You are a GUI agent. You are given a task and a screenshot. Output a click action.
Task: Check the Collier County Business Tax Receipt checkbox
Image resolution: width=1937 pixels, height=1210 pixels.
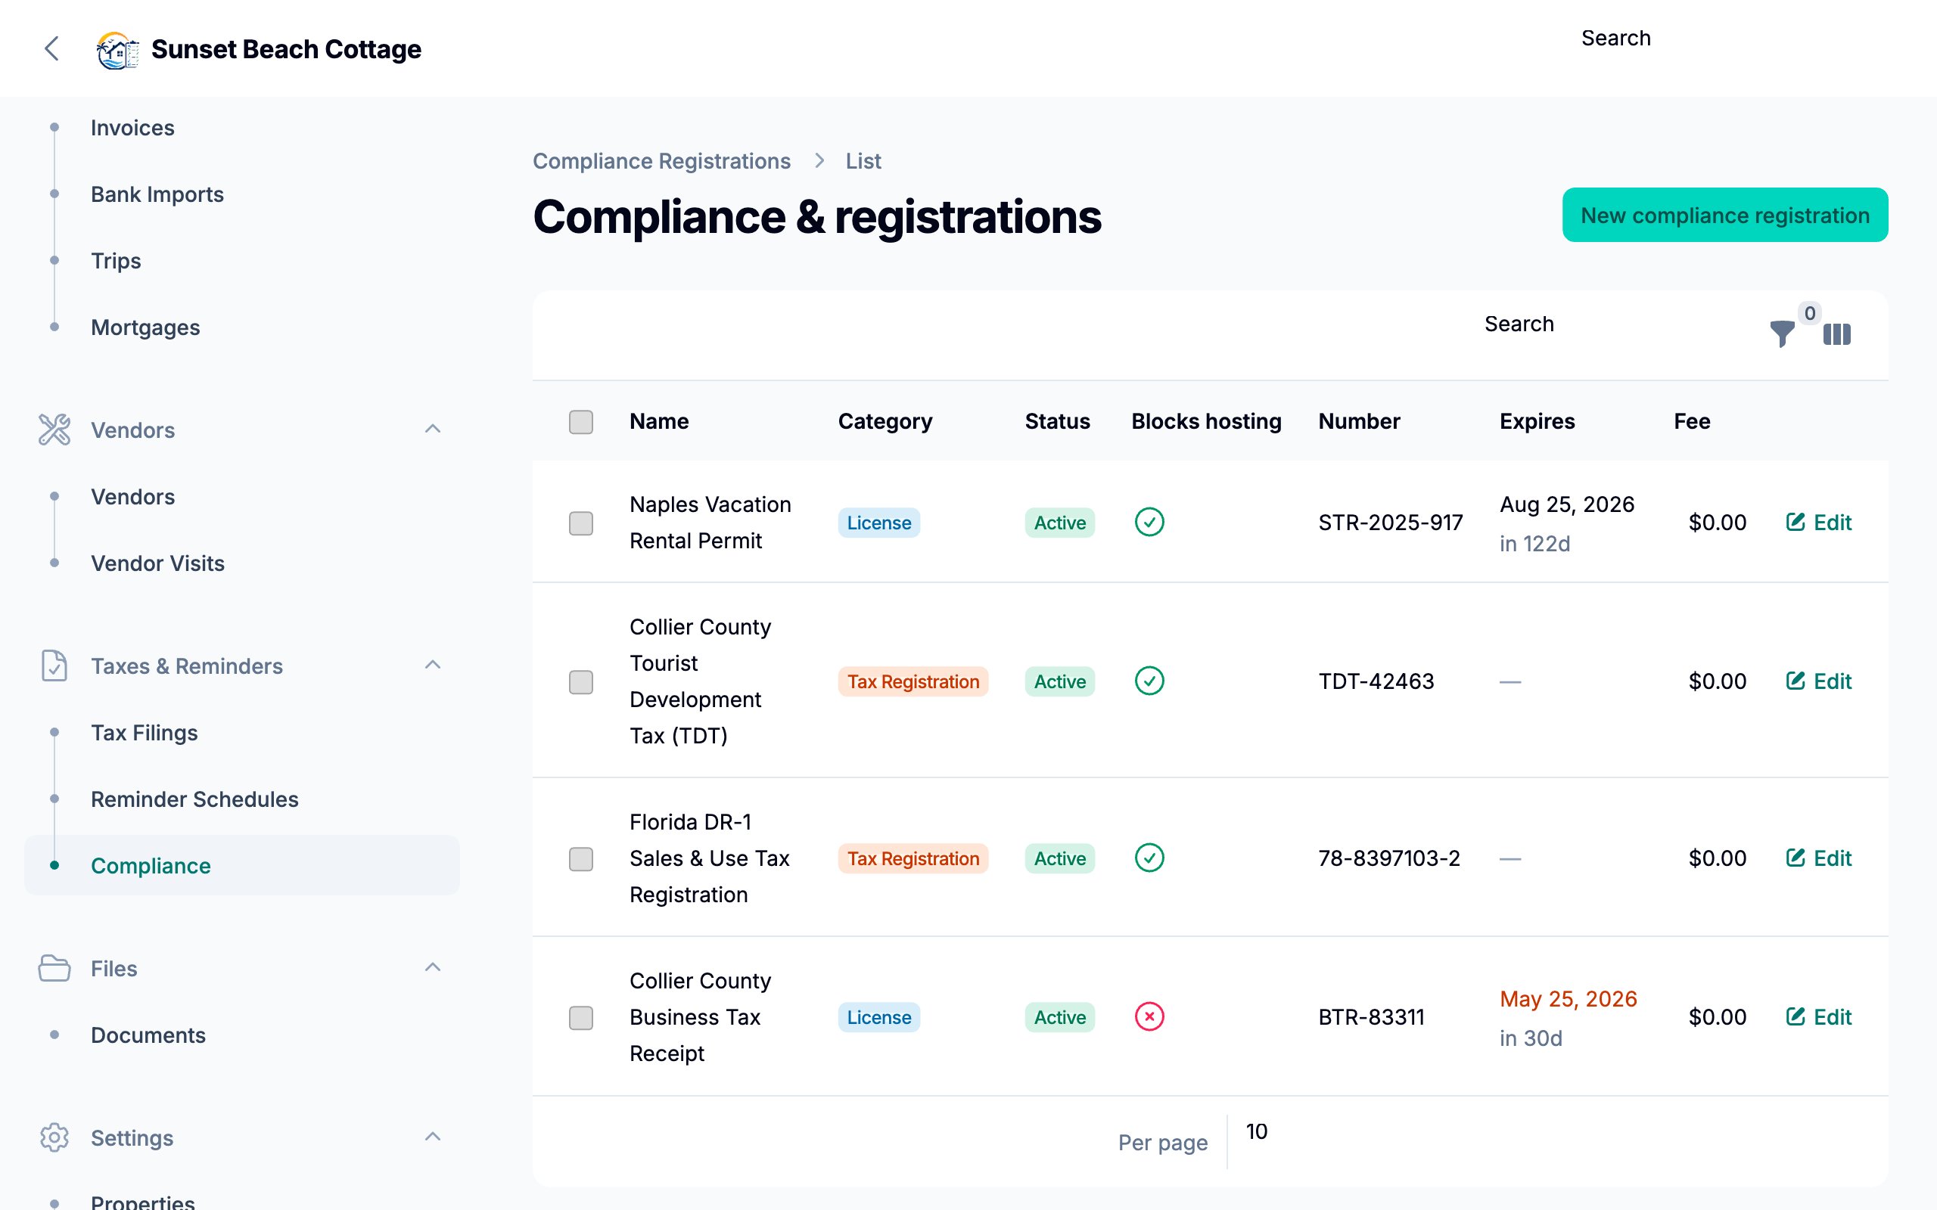(580, 1017)
